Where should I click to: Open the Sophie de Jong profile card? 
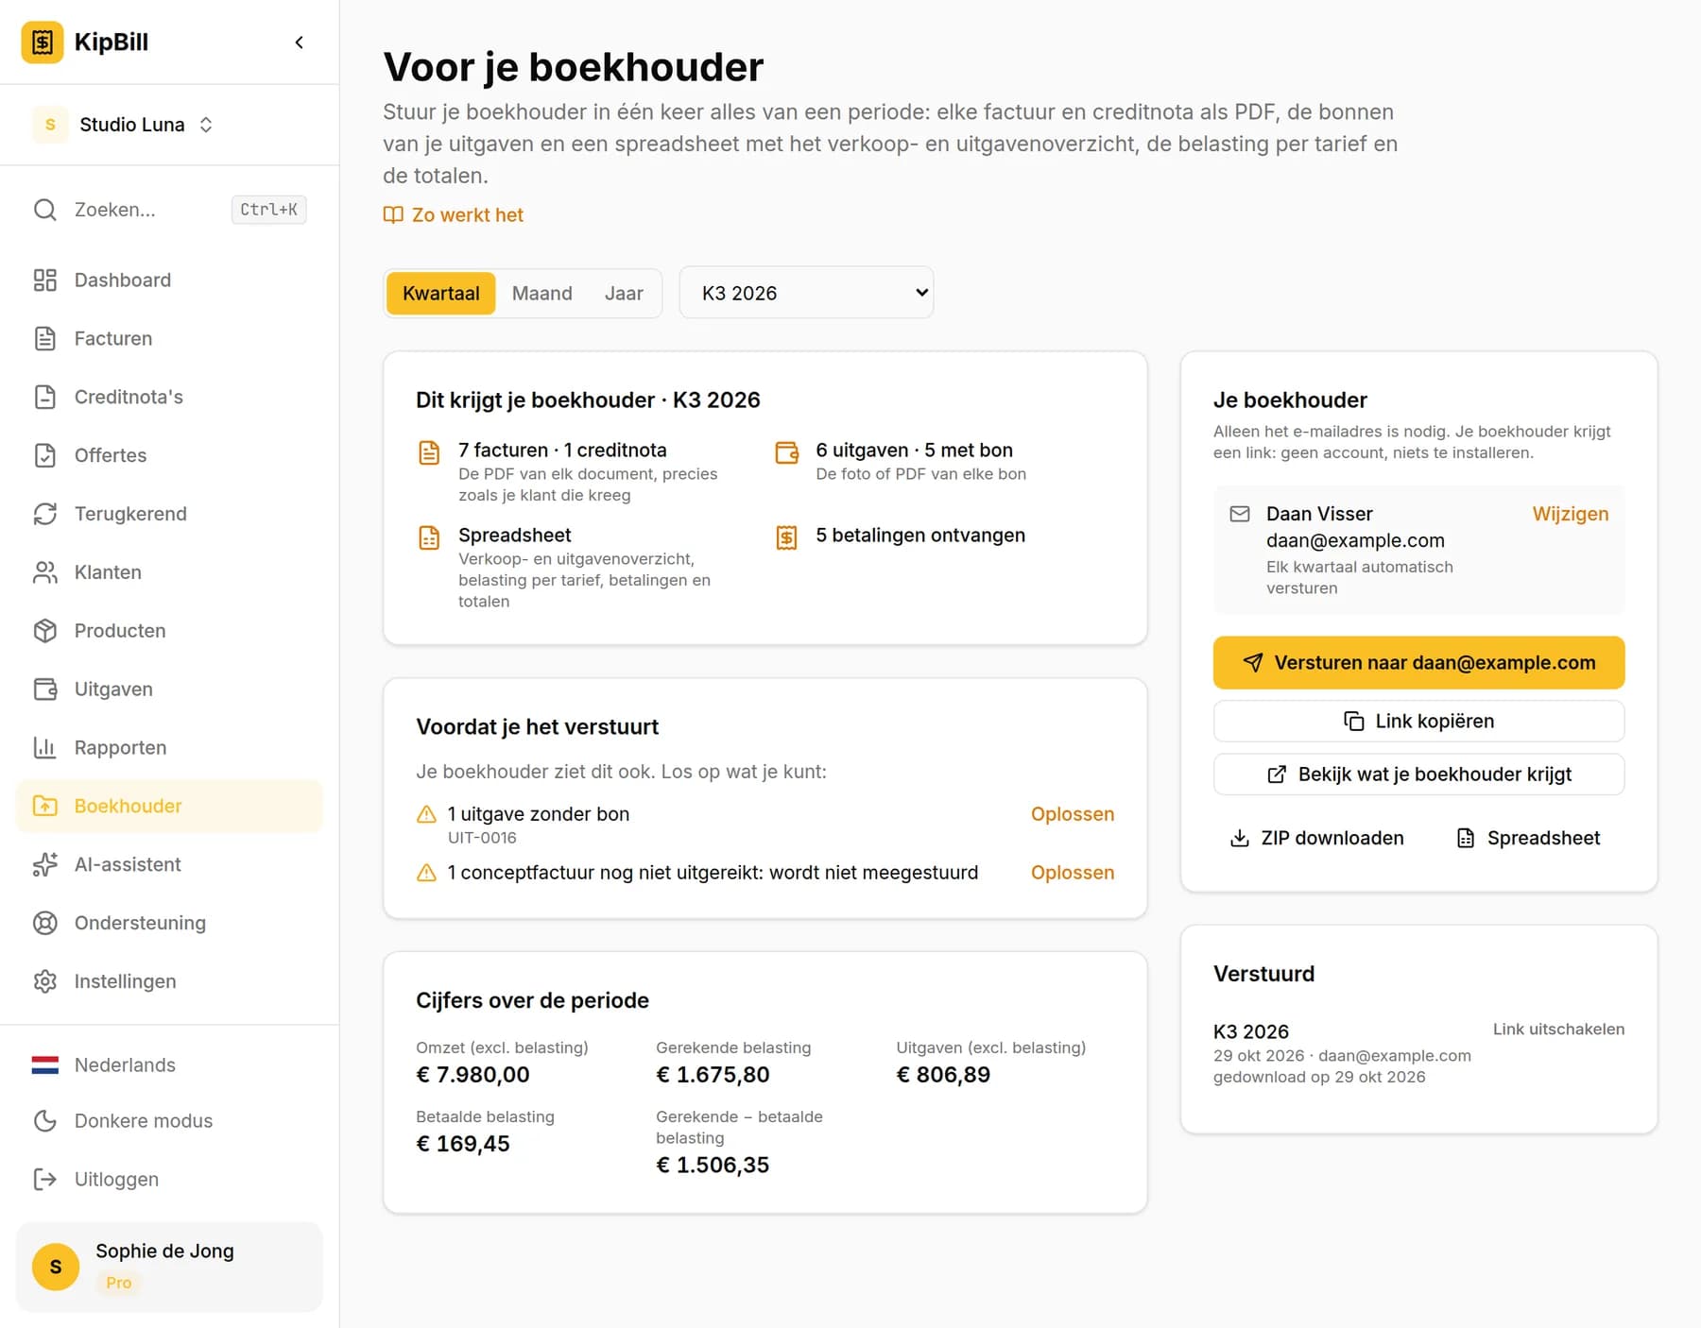(169, 1267)
